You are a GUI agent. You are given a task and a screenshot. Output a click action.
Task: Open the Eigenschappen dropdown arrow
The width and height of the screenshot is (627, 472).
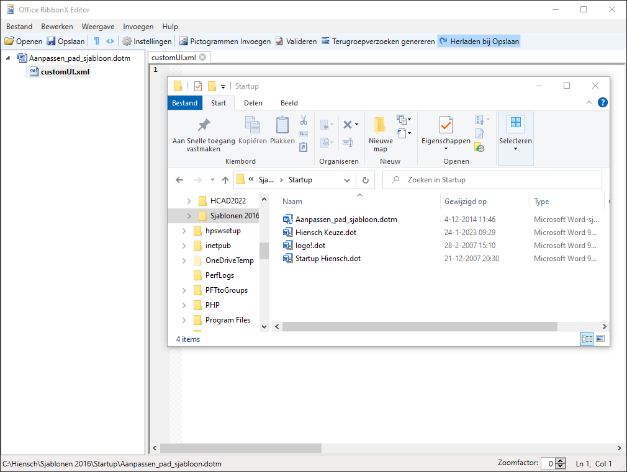(446, 149)
